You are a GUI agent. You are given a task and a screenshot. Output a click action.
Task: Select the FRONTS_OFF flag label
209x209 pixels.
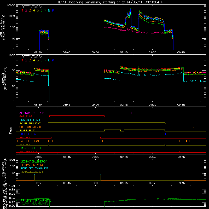[27, 148]
